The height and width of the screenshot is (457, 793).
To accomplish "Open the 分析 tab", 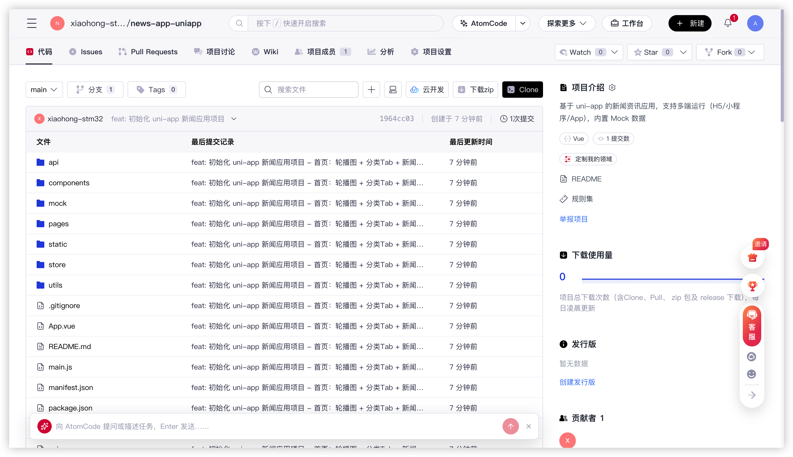I will click(380, 52).
